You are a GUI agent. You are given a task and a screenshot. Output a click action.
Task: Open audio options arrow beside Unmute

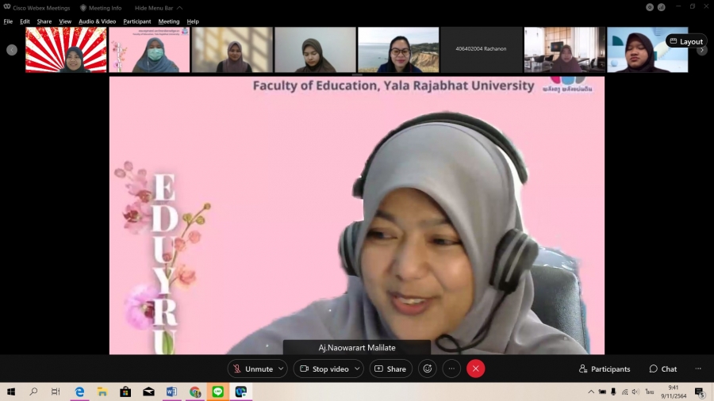[x=281, y=369]
